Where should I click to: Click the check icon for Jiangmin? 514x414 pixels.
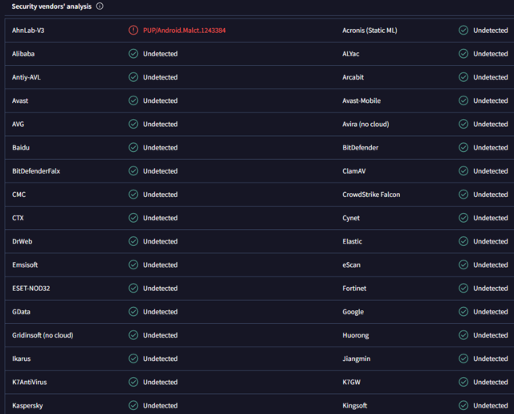(463, 359)
